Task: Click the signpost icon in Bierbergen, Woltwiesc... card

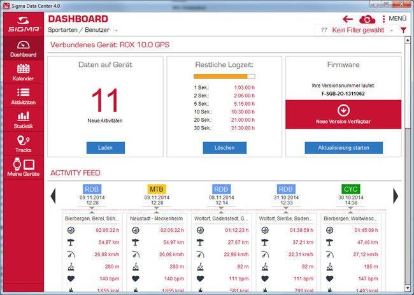Action: pos(329,242)
